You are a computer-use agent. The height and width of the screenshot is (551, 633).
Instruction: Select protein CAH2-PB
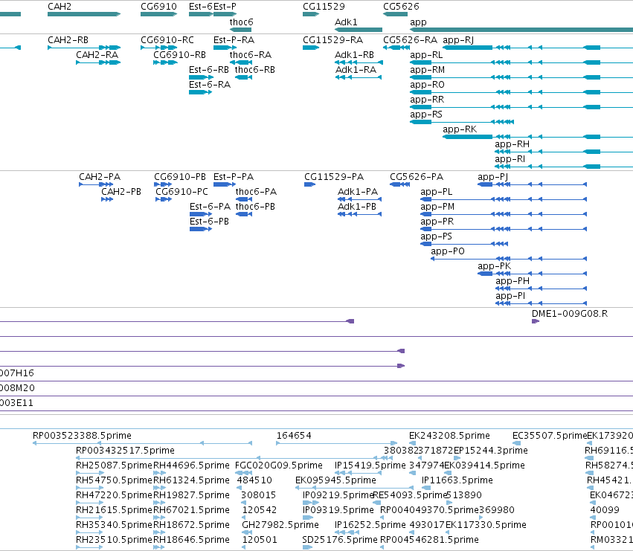107,199
